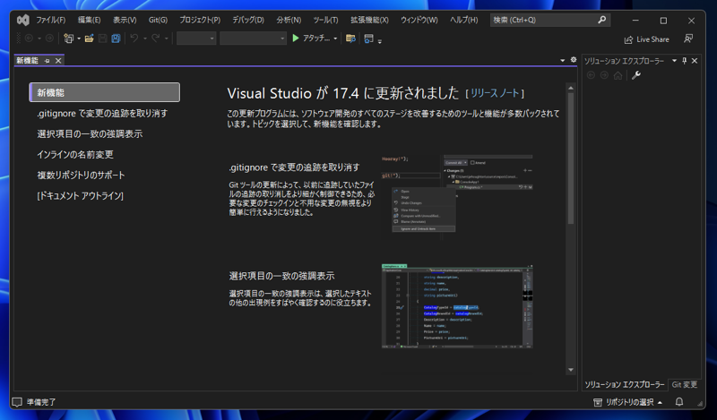Viewport: 717px width, 420px height.
Task: Click the single Save disk icon
Action: pos(102,39)
